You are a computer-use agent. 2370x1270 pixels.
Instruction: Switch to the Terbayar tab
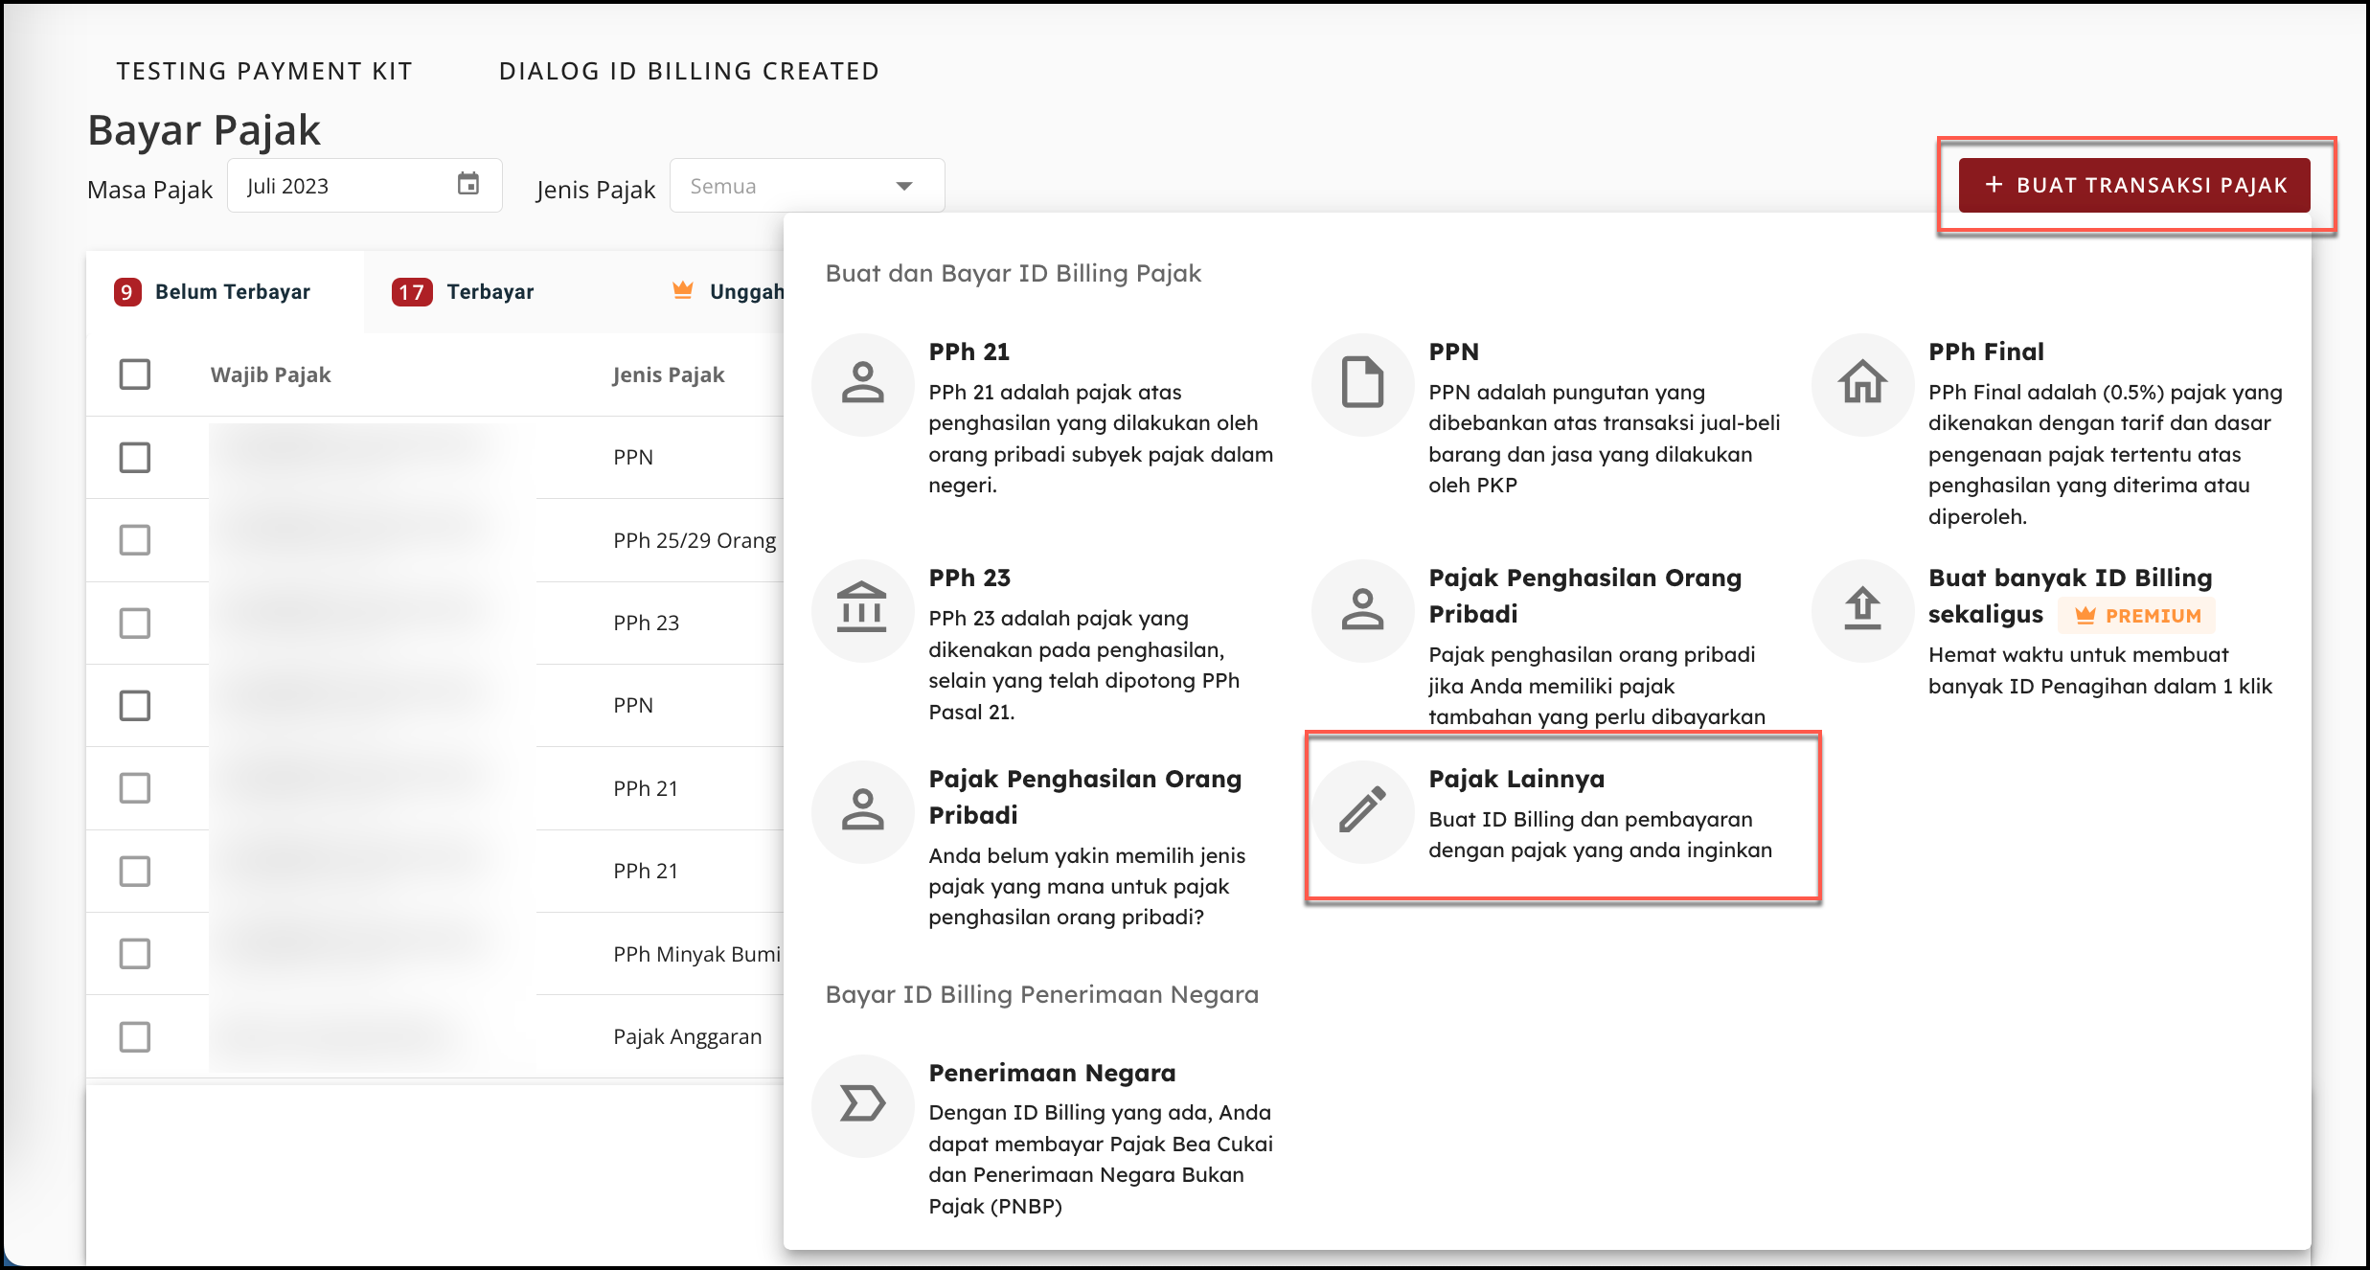[x=464, y=292]
